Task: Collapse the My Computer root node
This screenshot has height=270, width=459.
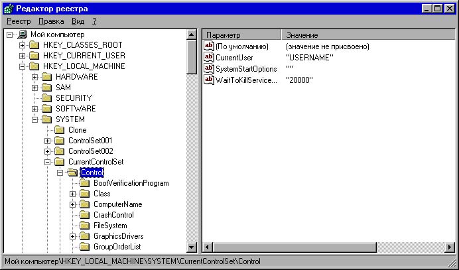Action: [10, 34]
